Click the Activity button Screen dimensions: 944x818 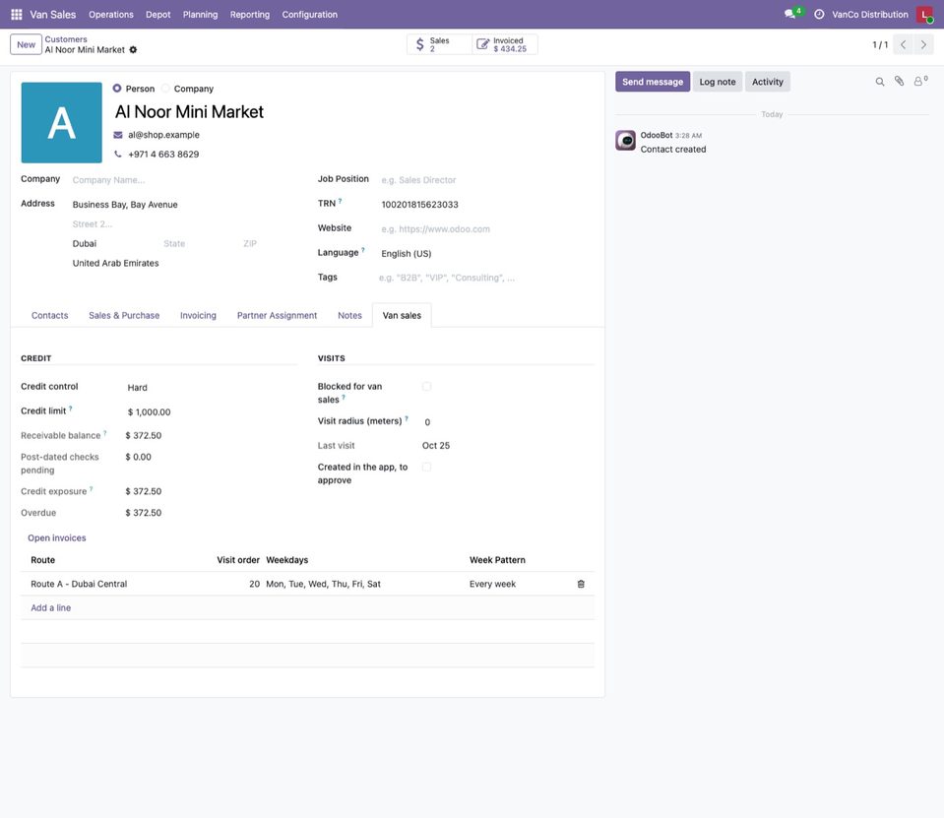click(767, 82)
